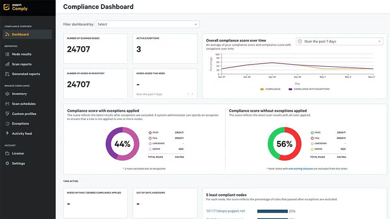Viewport: 390px width, 219px height.
Task: Click the Generated reports document icon
Action: (x=7, y=74)
